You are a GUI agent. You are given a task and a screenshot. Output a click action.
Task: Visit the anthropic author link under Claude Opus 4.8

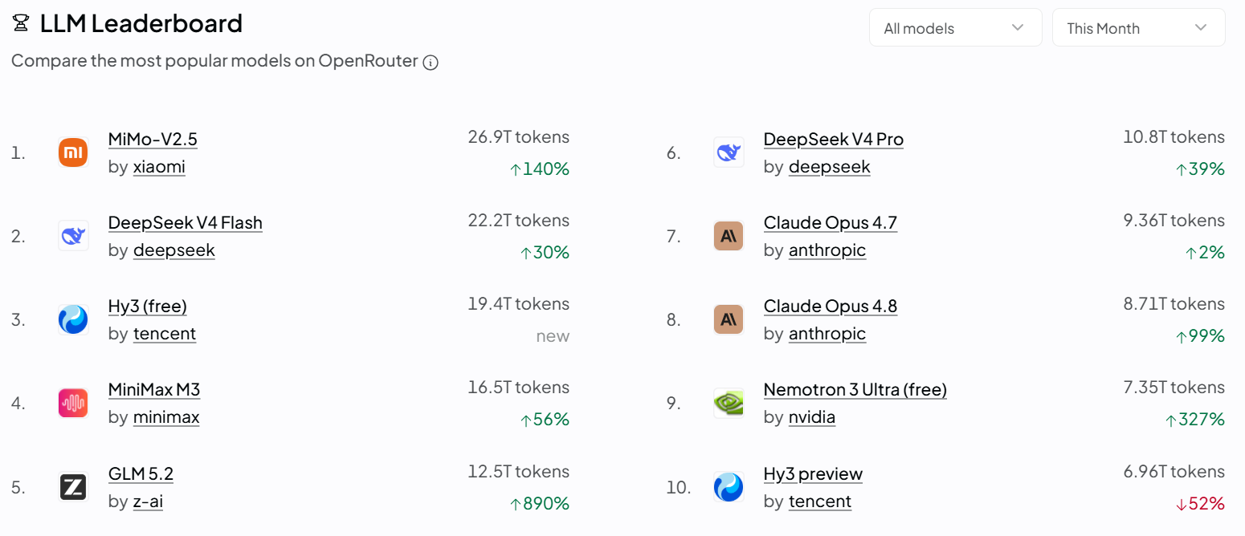(x=827, y=334)
